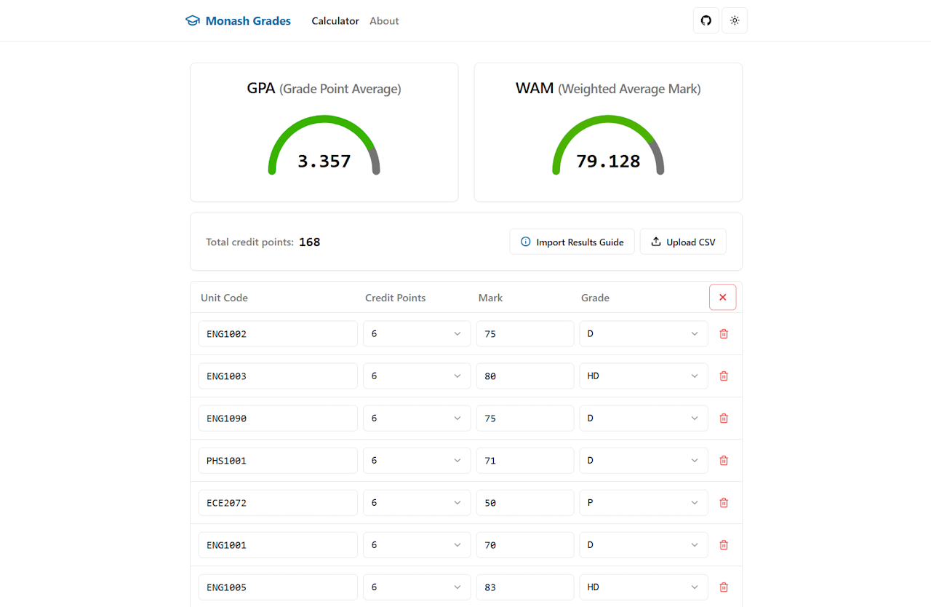Click the Grade column header
This screenshot has width=931, height=607.
pos(595,298)
